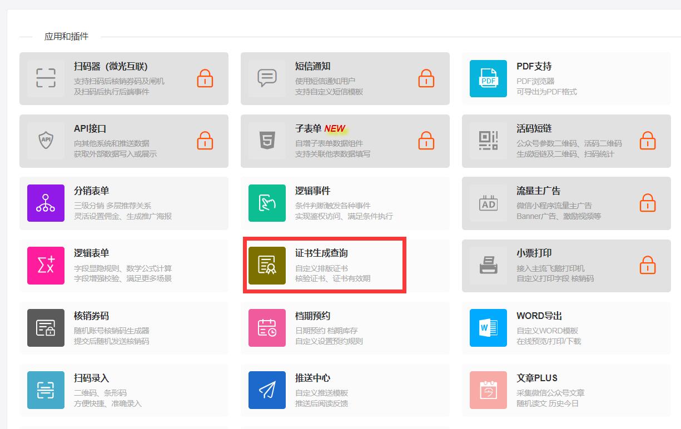Select the PDF支持 title
The width and height of the screenshot is (681, 429).
[x=534, y=66]
